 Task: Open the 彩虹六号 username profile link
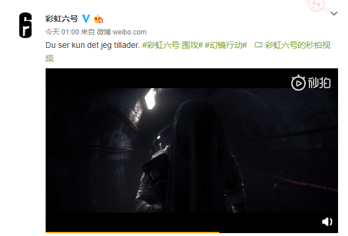pyautogui.click(x=61, y=19)
